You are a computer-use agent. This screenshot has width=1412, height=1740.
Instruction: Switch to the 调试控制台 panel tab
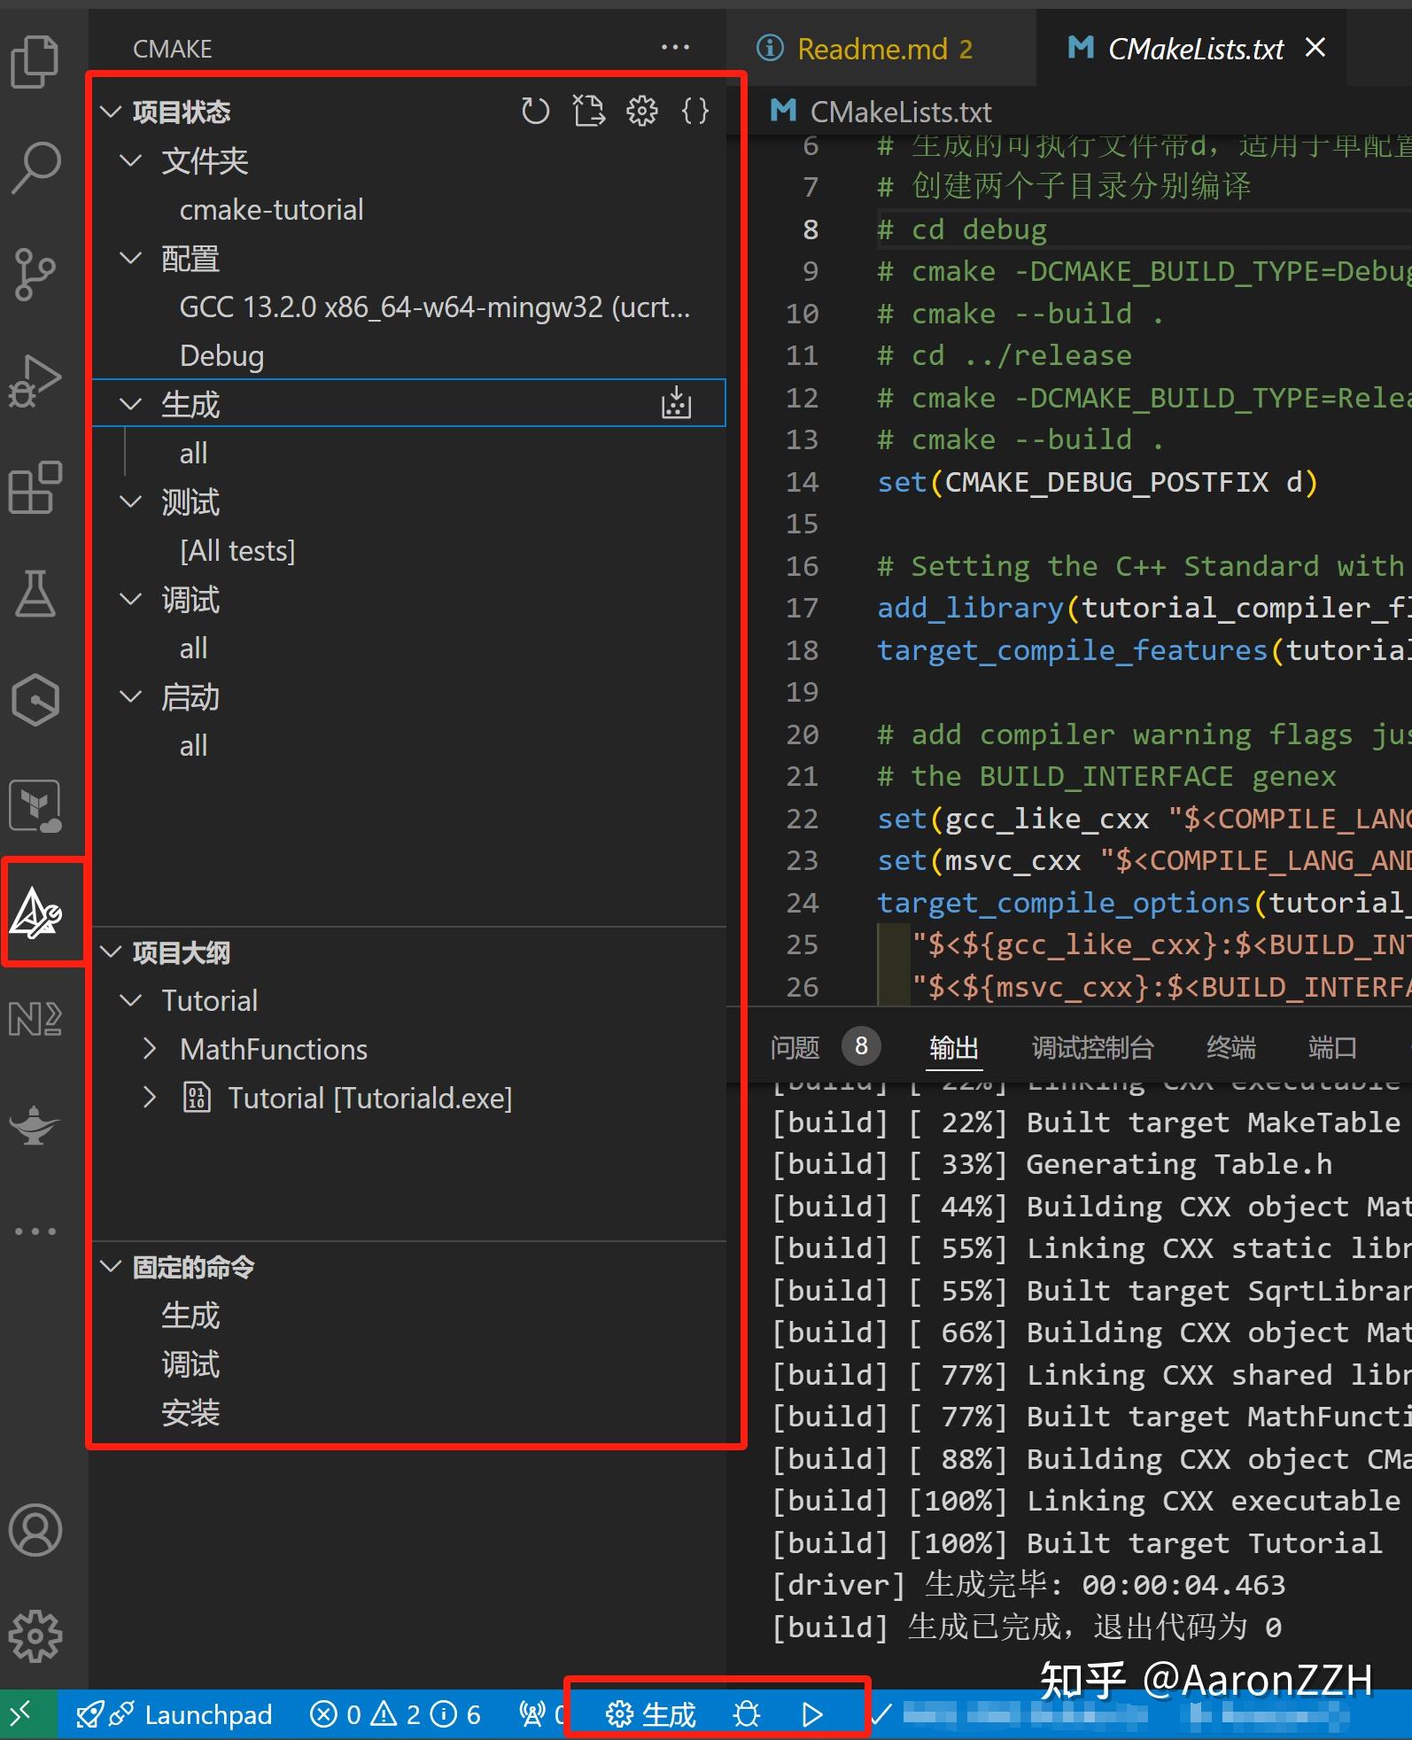click(1092, 1048)
